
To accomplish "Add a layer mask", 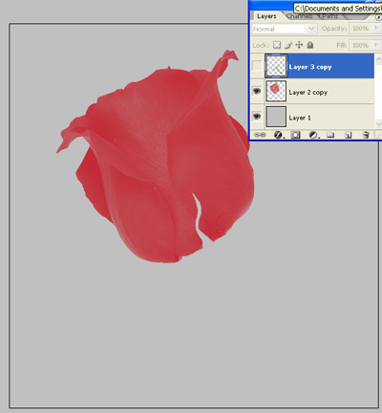I will pyautogui.click(x=295, y=135).
